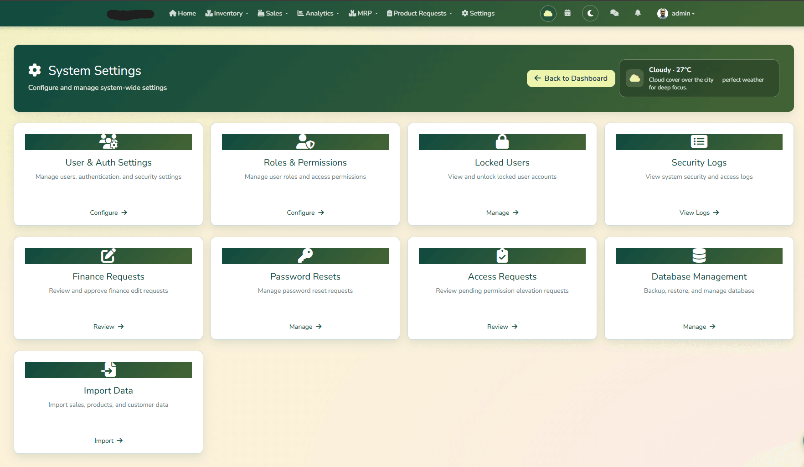Click the System Settings gear icon in header

point(35,70)
